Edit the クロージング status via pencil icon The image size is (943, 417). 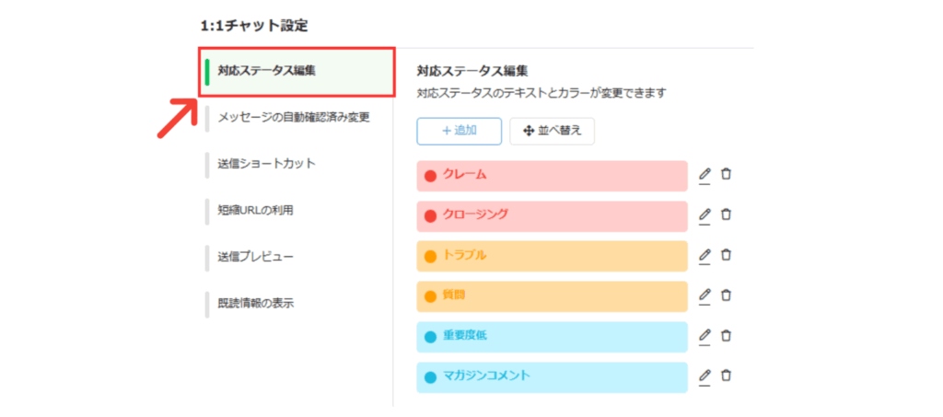coord(704,215)
